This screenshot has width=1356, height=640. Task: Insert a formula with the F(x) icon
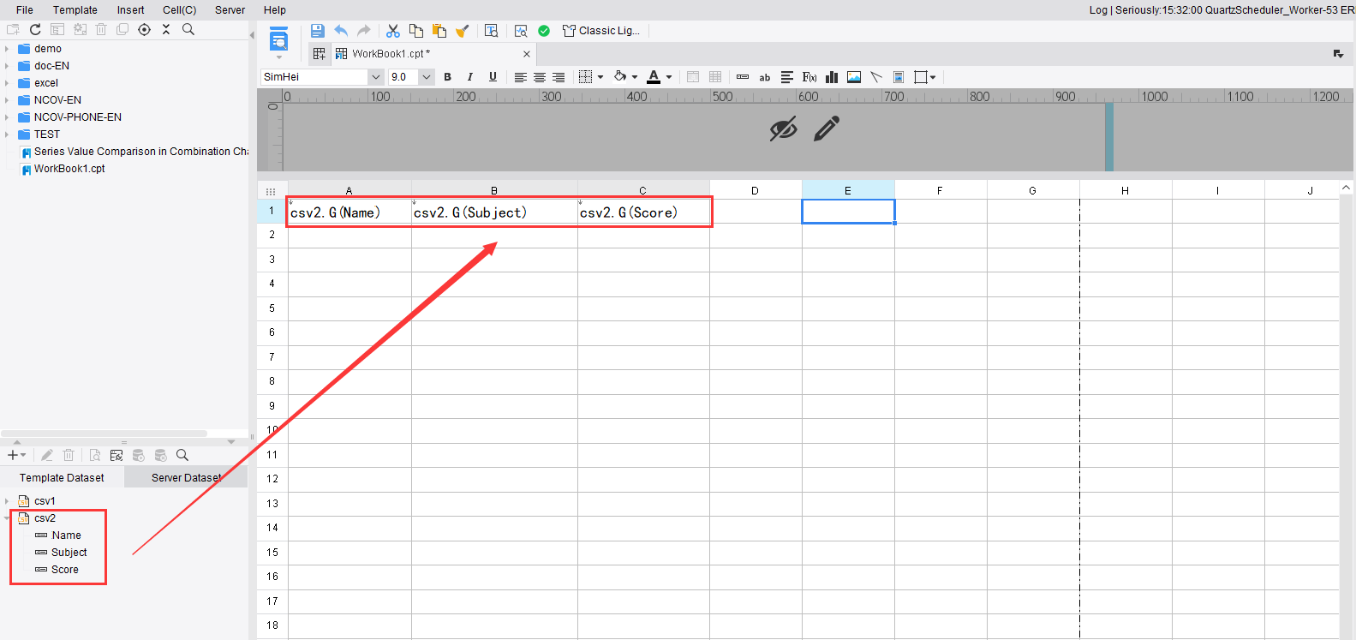(x=809, y=77)
